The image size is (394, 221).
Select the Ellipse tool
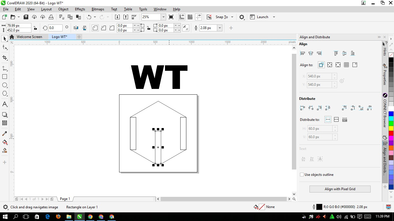coord(5,85)
